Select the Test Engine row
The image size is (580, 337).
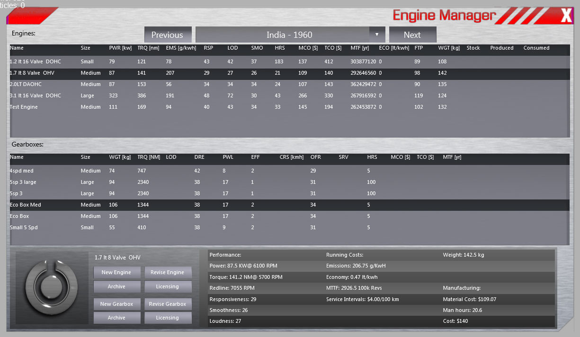click(289, 107)
